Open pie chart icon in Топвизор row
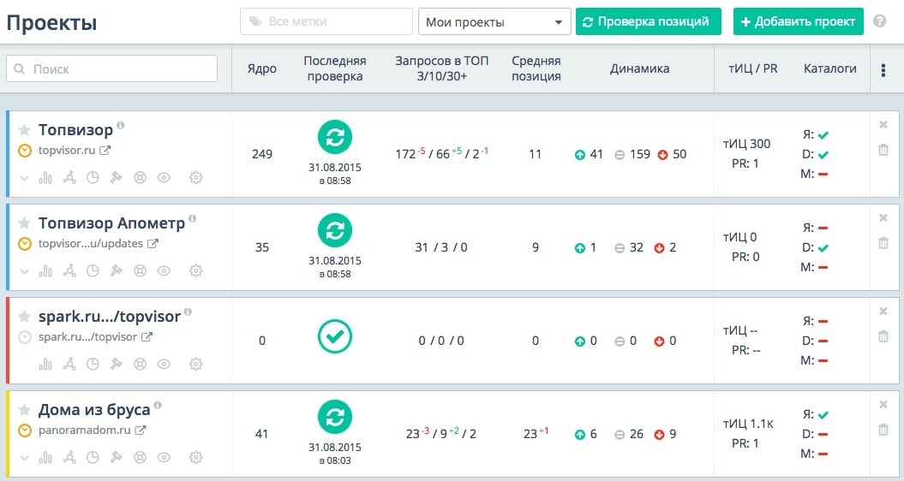The image size is (904, 481). tap(93, 177)
